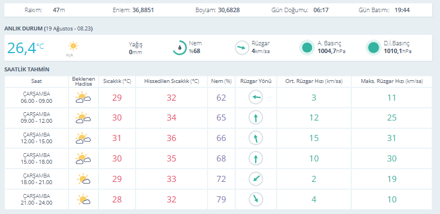Click the D.İ.Basınç green pressure icon

374,48
